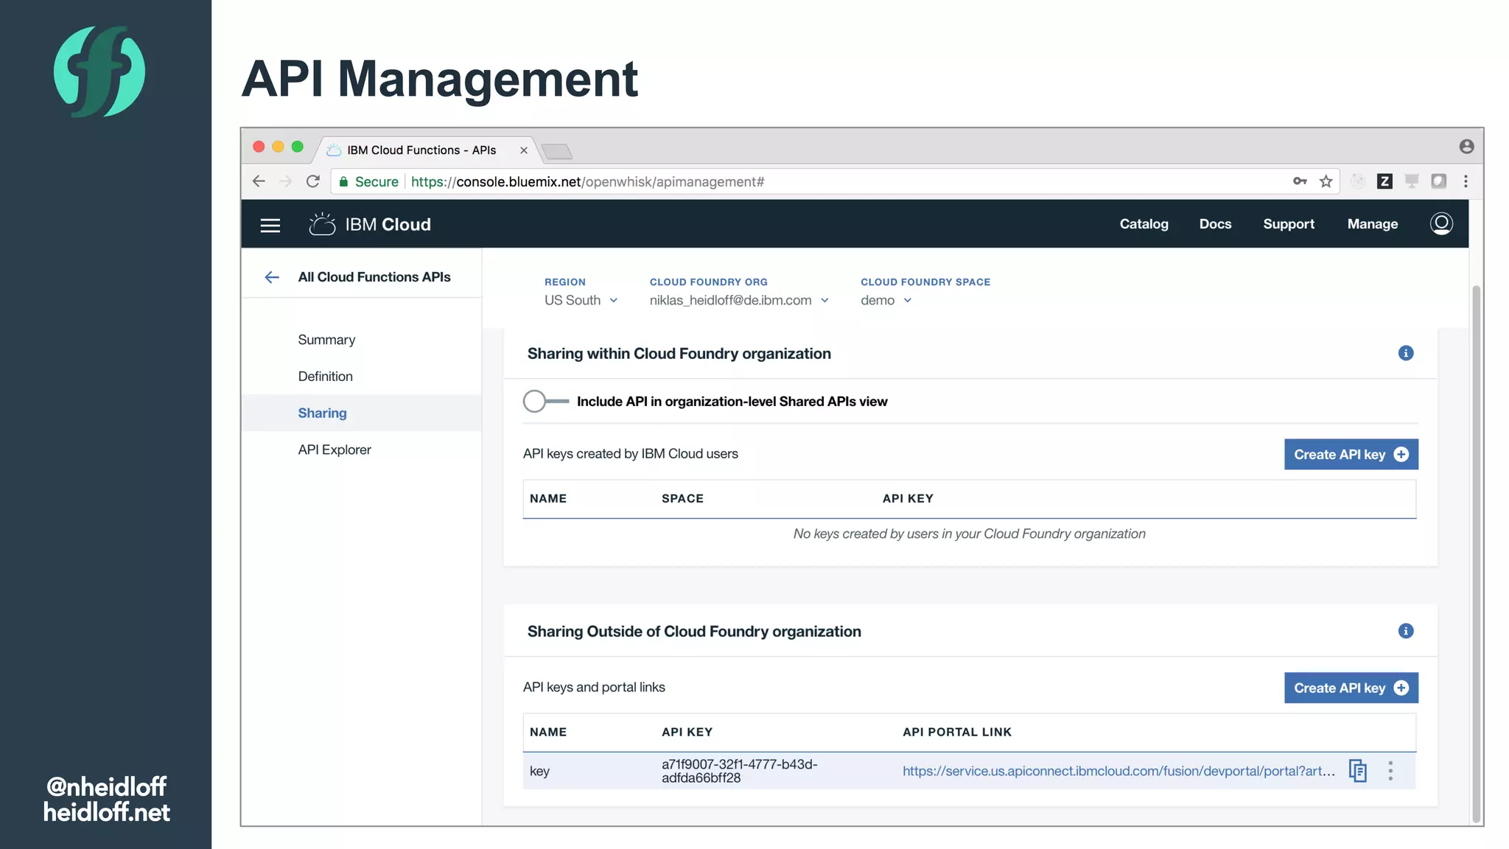Toggle Include API in organization-level Shared APIs view
The width and height of the screenshot is (1509, 849).
pos(545,402)
